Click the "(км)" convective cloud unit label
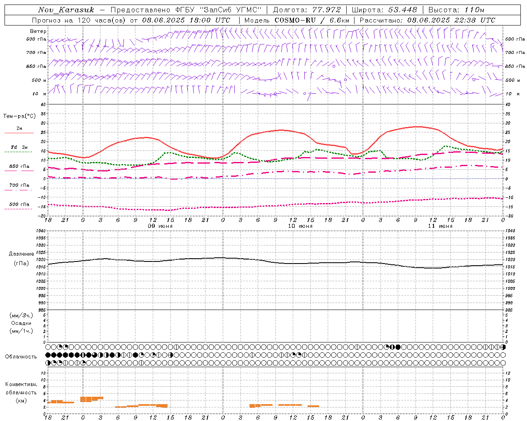The image size is (527, 421). [x=21, y=400]
